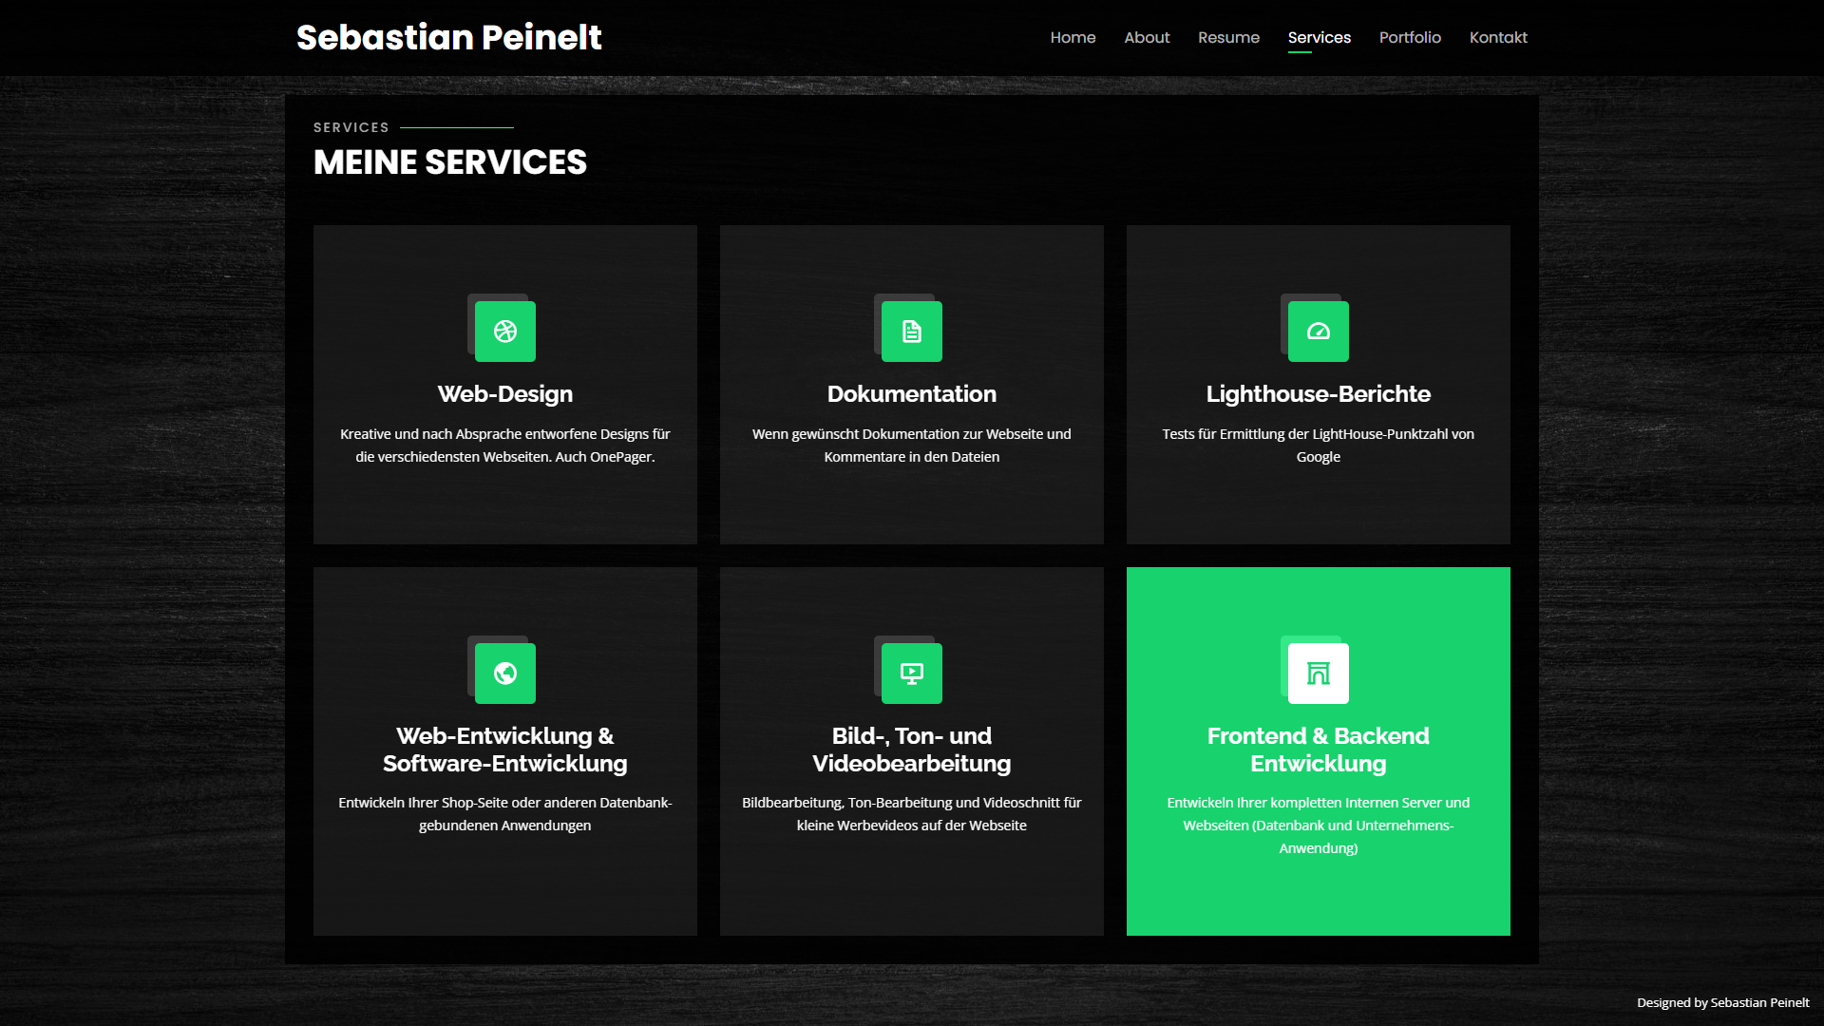The height and width of the screenshot is (1026, 1824).
Task: Click the 'Designed by Sebastian Peinelt' footer text
Action: pos(1723,1002)
